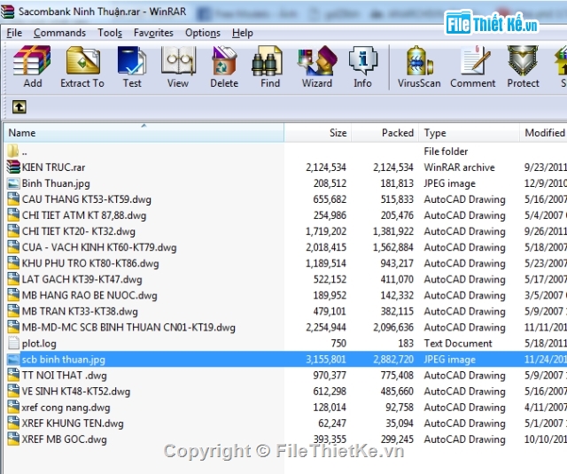
Task: Click the Binh Thuan.jpg image icon
Action: 13,183
